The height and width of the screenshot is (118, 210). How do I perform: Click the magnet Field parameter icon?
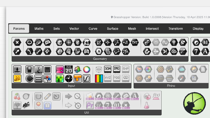[x=147, y=51]
